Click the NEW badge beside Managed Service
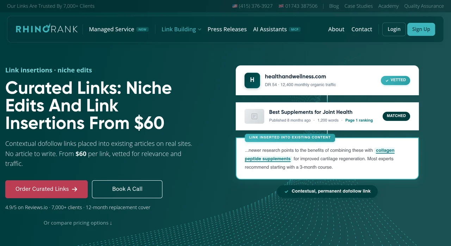Image resolution: width=451 pixels, height=246 pixels. pyautogui.click(x=142, y=30)
